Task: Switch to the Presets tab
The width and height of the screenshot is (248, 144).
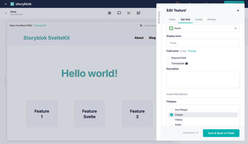Action: point(211,19)
